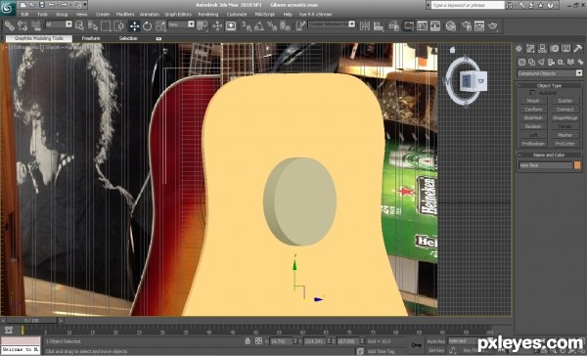The height and width of the screenshot is (356, 587).
Task: Open the Create menu
Action: point(102,14)
